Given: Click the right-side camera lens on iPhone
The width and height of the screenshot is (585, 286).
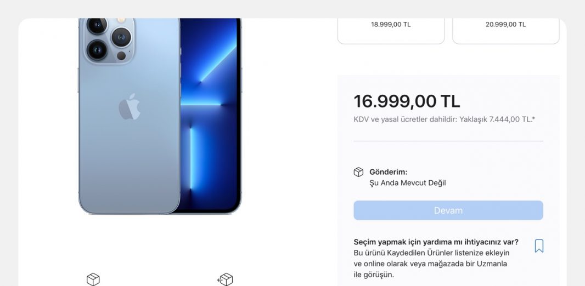Looking at the screenshot, I should pos(121,37).
